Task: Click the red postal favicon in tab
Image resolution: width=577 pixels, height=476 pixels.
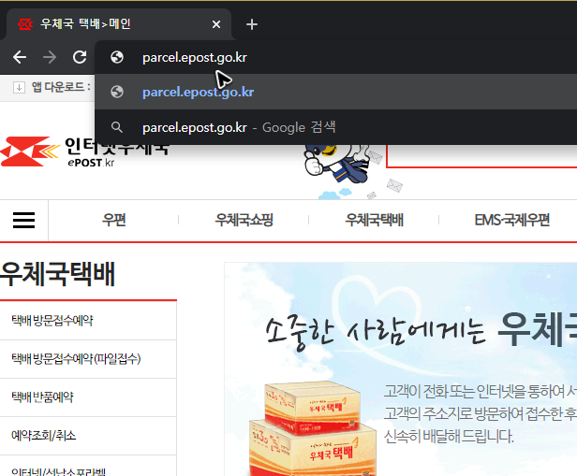Action: 25,24
